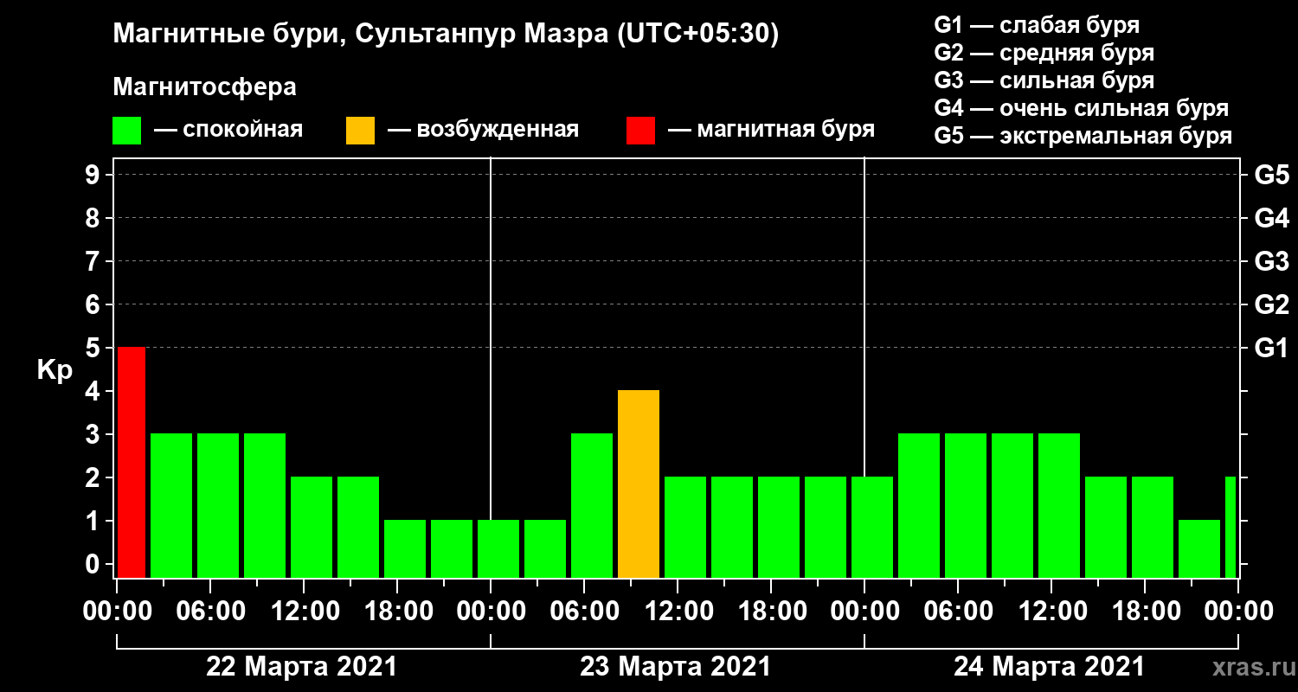Click the '24 Марта 2021' date label
The image size is (1298, 692).
point(1050,667)
